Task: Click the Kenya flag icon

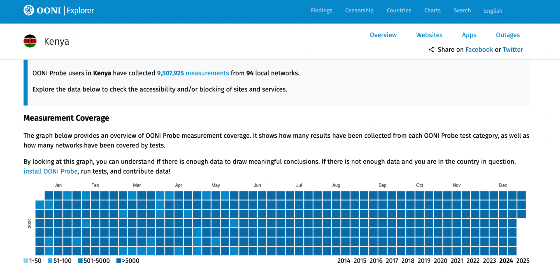Action: (30, 41)
